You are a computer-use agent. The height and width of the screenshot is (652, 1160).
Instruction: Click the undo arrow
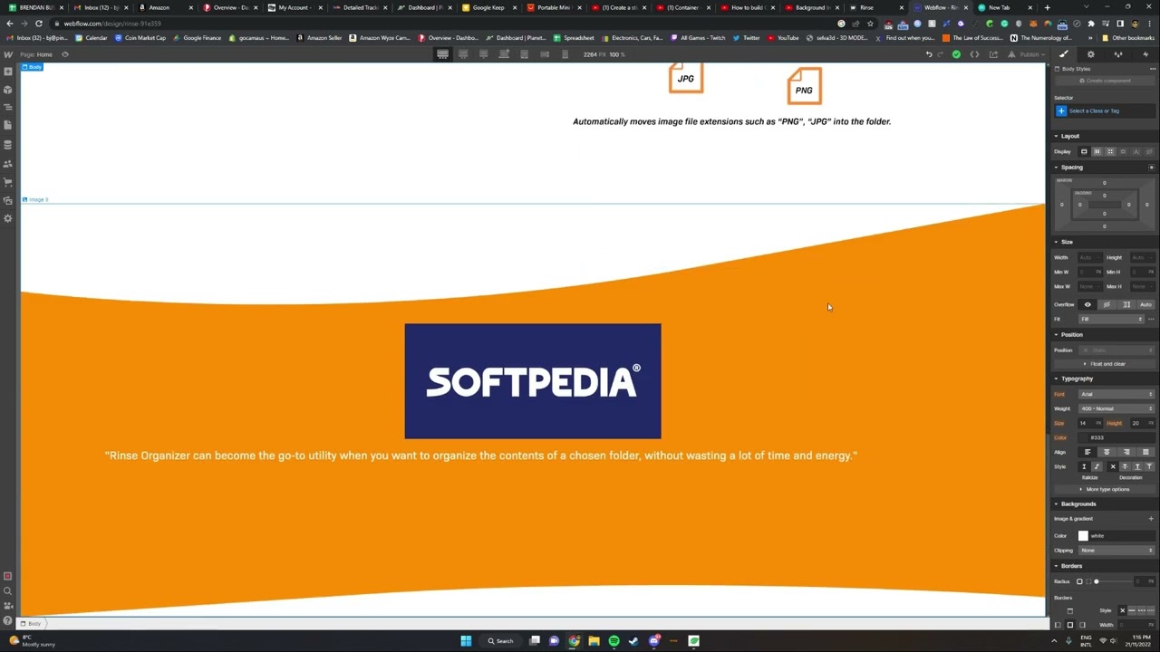click(x=928, y=54)
